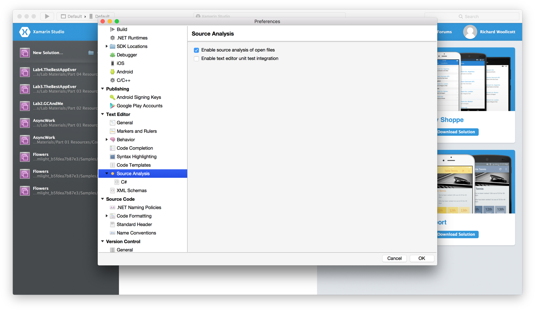Screen dimensions: 535x310
Task: Click the Debugger bug icon
Action: 113,55
